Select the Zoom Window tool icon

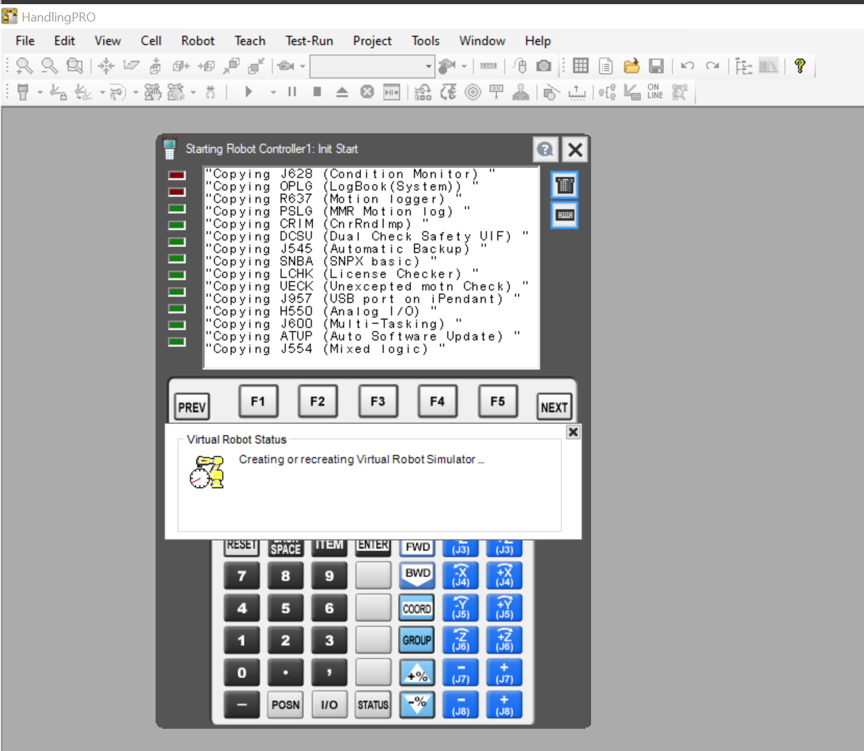(x=74, y=66)
